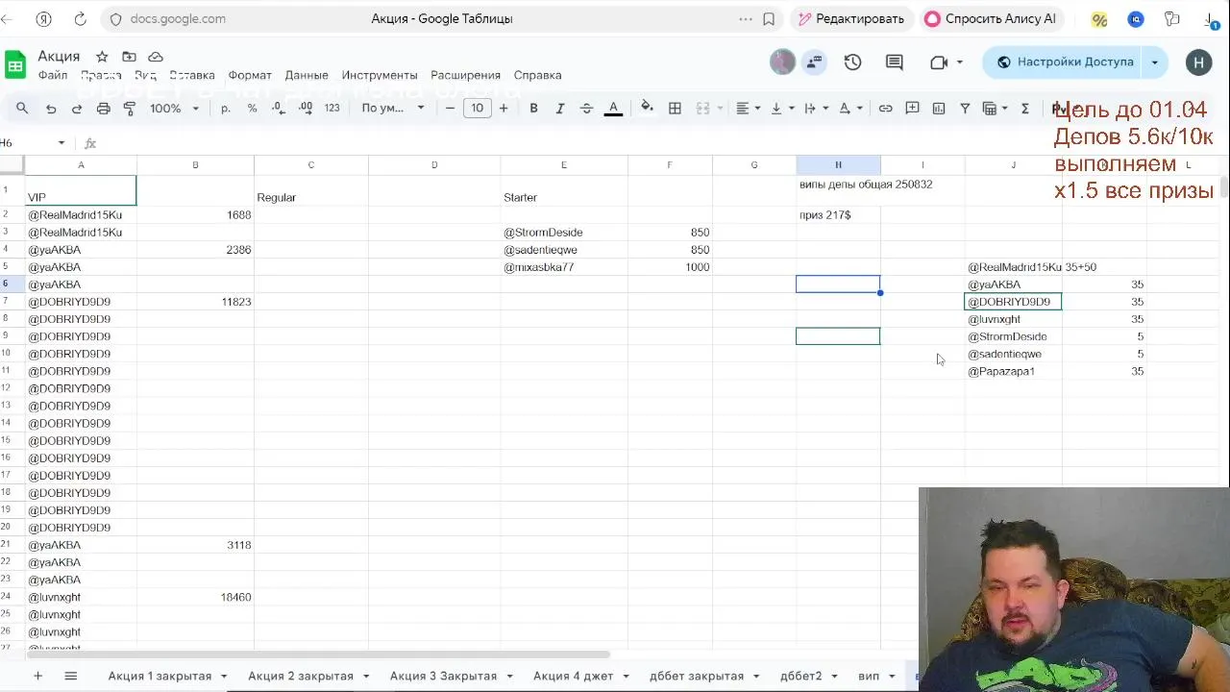Select cell with @mixasbka77
The height and width of the screenshot is (692, 1230).
pos(563,267)
